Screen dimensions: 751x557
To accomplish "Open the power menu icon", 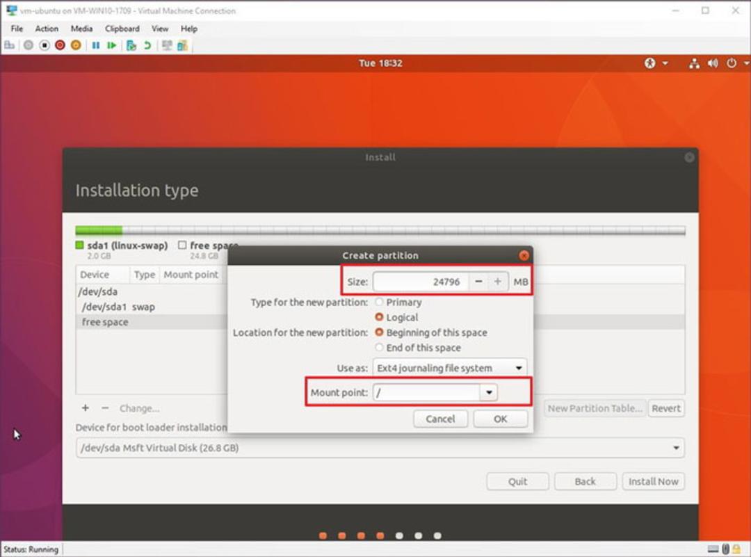I will [x=732, y=63].
